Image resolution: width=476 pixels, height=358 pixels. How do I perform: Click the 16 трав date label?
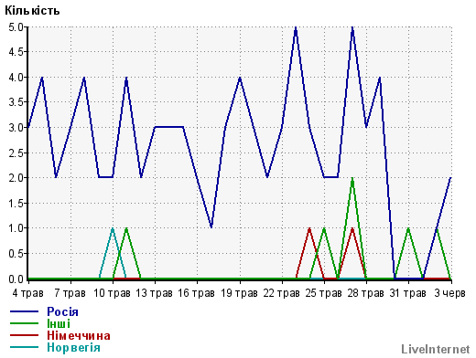197,293
